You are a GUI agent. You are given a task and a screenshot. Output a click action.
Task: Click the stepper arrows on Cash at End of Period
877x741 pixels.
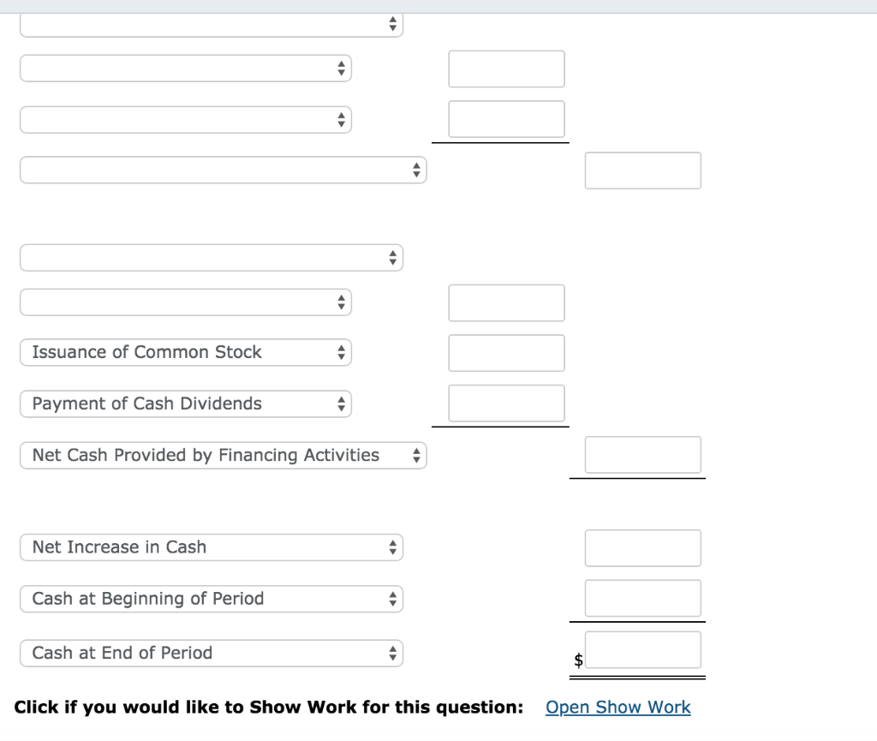tap(391, 653)
